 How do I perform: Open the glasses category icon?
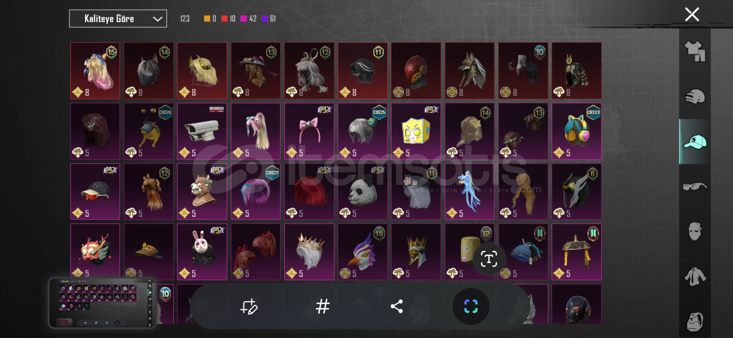pyautogui.click(x=695, y=187)
